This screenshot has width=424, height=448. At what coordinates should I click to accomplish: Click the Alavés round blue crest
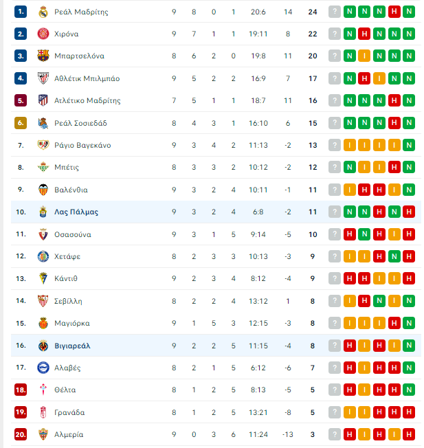point(43,368)
